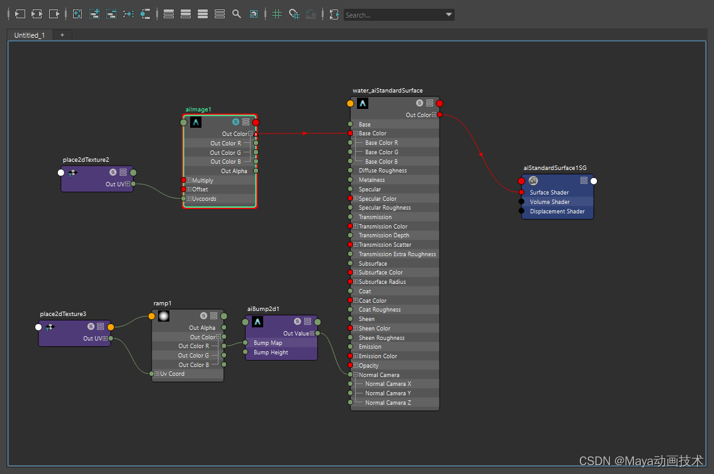The image size is (714, 474).
Task: Toggle the grid display icon
Action: [277, 14]
